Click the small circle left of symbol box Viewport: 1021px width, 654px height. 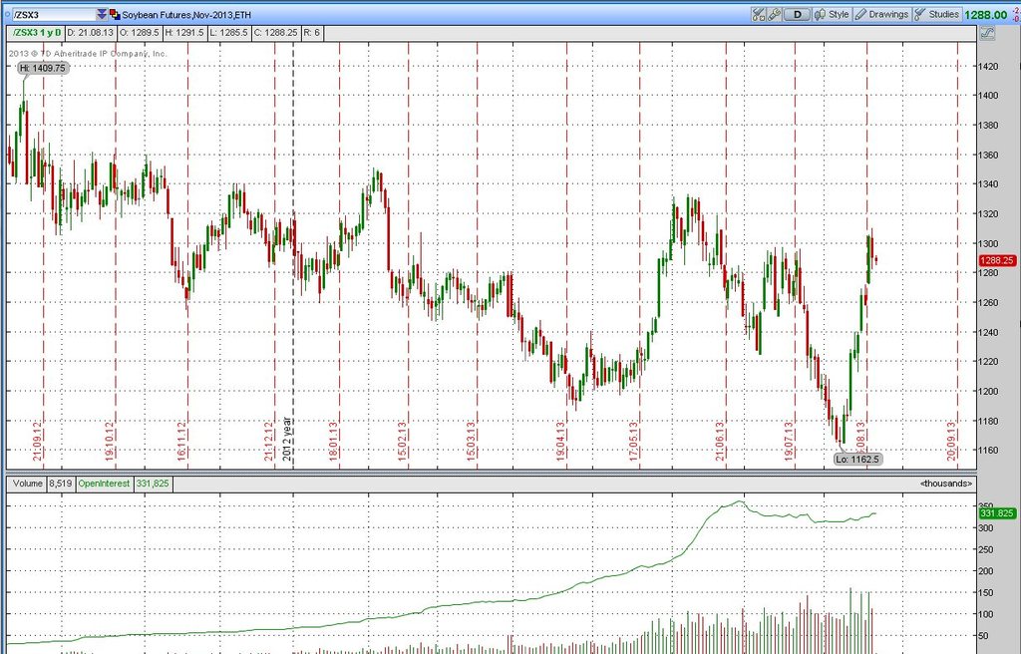(6, 15)
